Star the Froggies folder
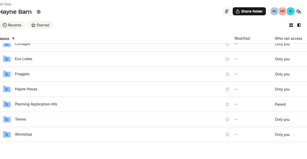This screenshot has width=307, height=159. (x=227, y=74)
